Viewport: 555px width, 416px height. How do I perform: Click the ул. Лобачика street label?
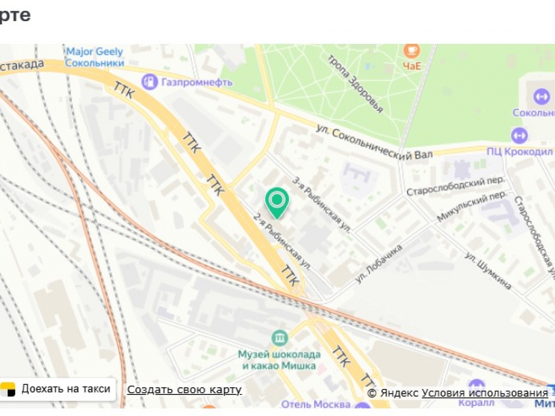tap(378, 264)
